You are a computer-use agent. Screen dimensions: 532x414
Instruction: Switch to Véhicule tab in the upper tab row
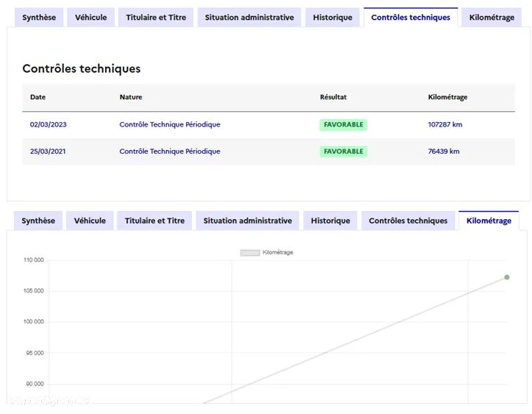90,18
